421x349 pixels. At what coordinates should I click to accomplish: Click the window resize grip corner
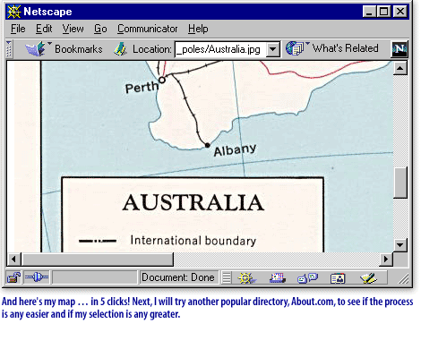(x=403, y=278)
